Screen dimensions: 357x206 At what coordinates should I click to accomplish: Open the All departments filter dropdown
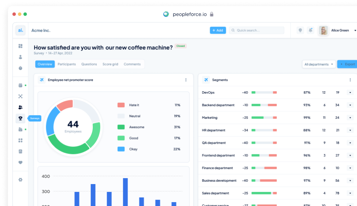(x=319, y=64)
